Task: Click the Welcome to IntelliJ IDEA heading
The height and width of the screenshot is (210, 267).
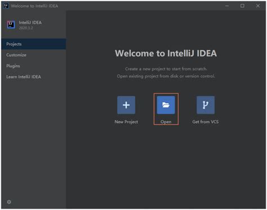Action: tap(166, 53)
